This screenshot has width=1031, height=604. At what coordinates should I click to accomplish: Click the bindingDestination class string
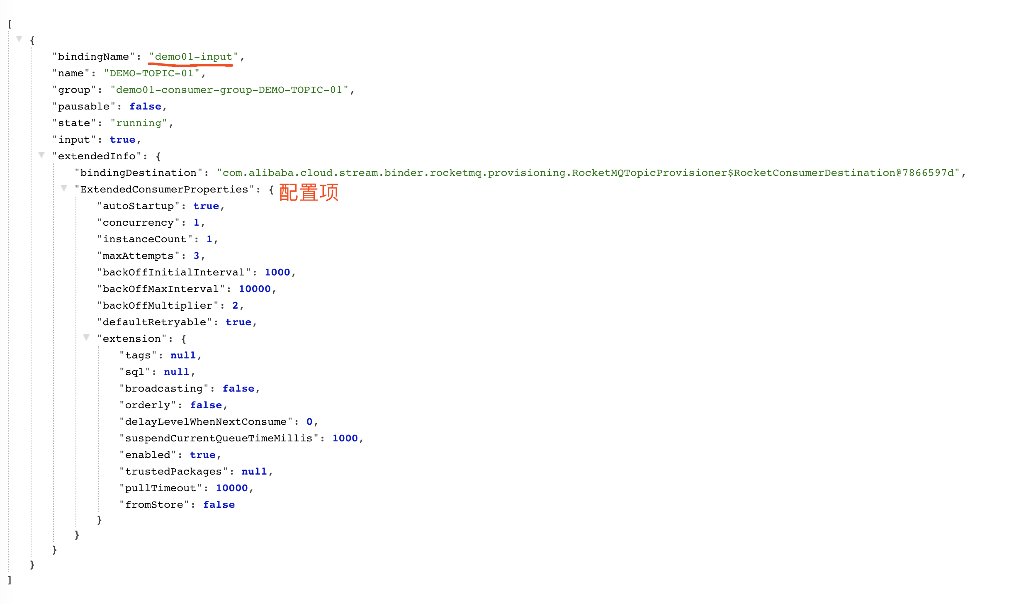point(588,173)
